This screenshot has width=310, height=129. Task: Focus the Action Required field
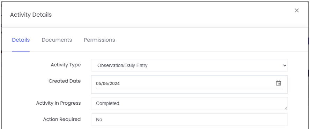pyautogui.click(x=190, y=120)
